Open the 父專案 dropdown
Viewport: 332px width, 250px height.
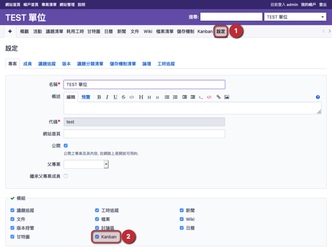click(x=86, y=164)
